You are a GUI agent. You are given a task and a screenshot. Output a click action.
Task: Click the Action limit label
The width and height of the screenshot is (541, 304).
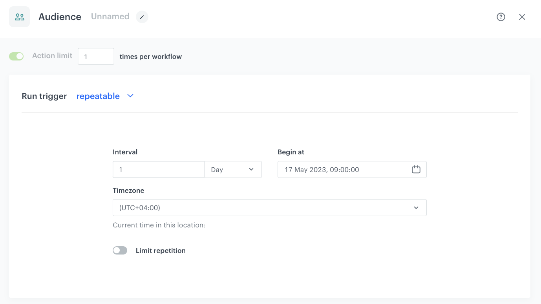[52, 56]
